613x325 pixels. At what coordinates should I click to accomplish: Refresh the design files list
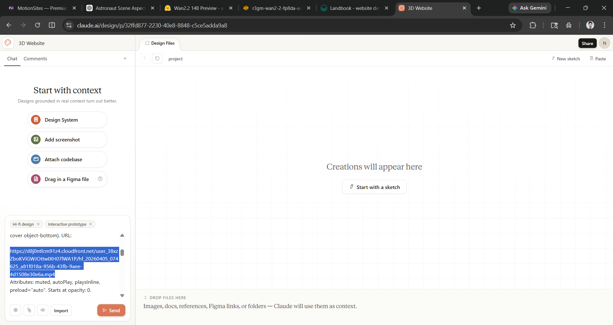pyautogui.click(x=157, y=58)
